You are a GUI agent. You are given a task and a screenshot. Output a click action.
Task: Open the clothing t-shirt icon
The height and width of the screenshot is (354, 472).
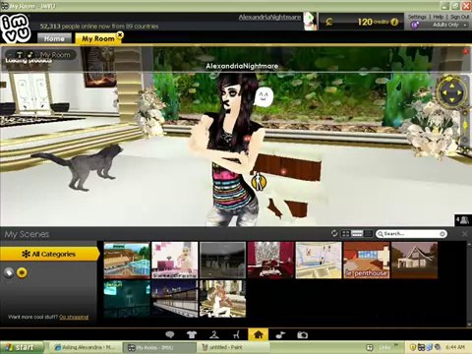[x=192, y=334]
